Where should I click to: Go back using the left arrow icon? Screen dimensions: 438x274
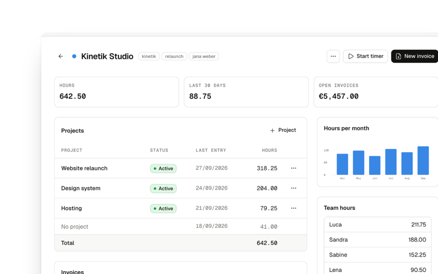(61, 56)
